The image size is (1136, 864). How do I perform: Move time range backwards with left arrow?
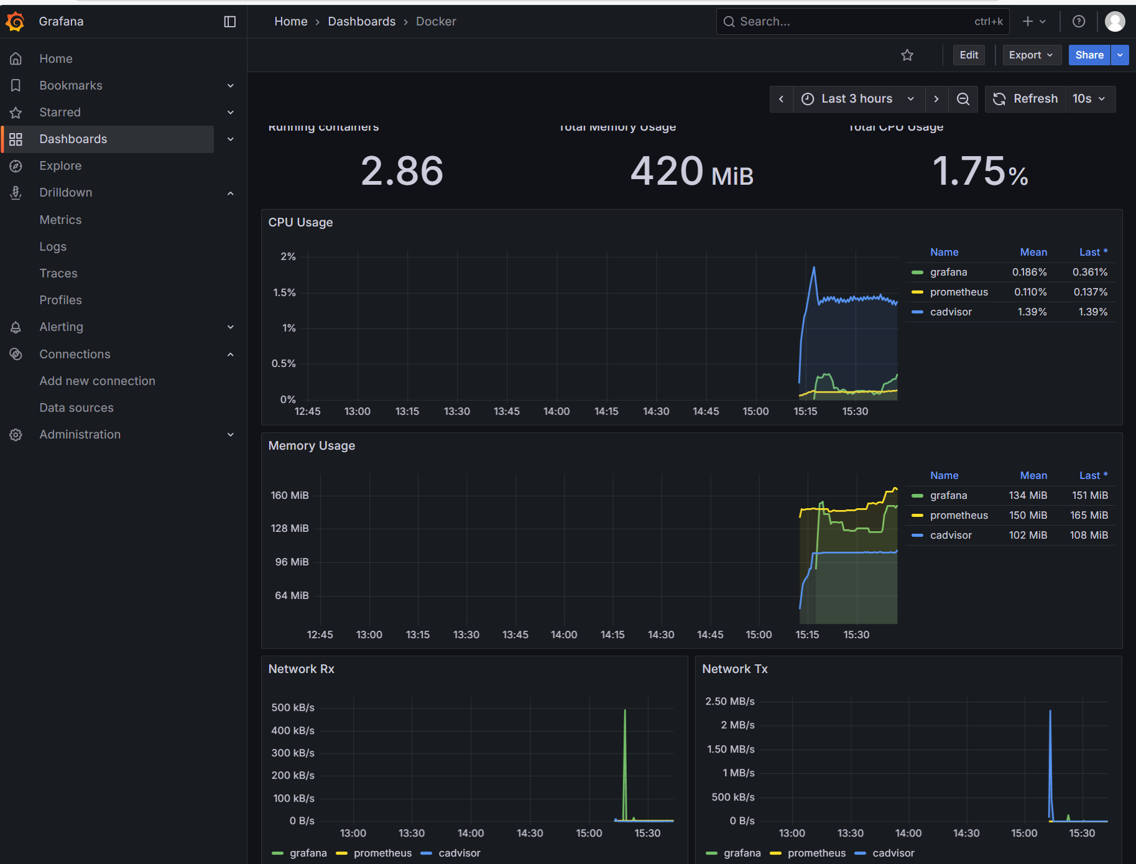(782, 99)
